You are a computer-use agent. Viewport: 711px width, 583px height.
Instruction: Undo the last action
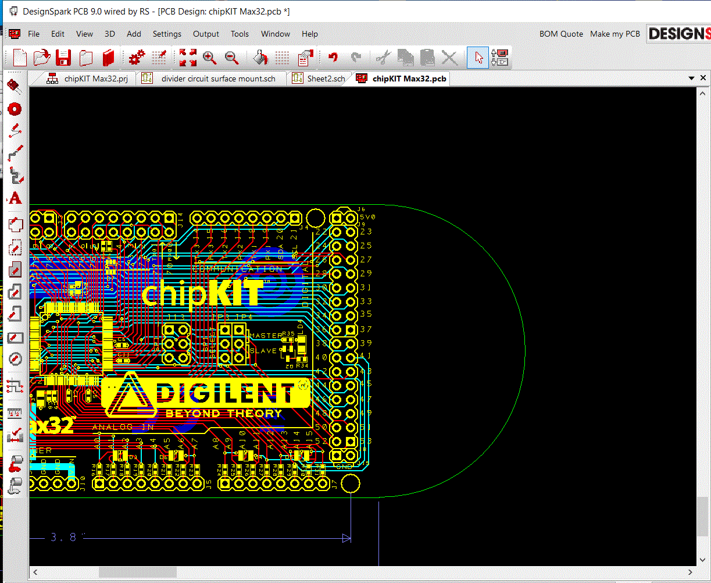point(333,58)
